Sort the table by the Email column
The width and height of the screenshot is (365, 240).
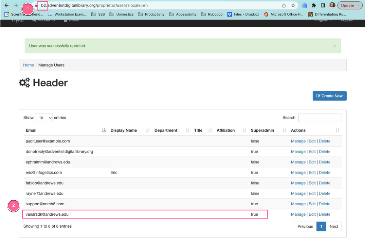(66, 130)
